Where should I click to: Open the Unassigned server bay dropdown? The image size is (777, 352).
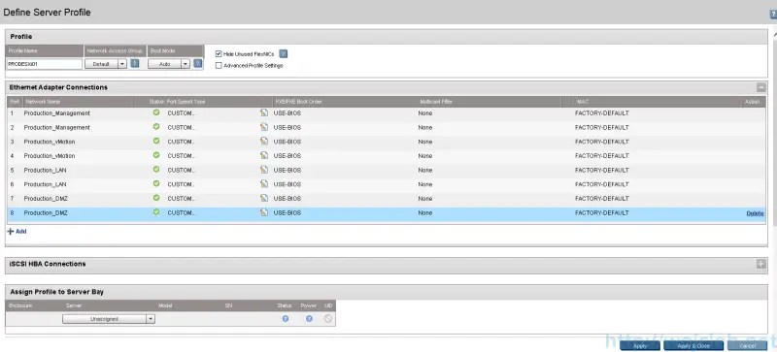tap(109, 319)
